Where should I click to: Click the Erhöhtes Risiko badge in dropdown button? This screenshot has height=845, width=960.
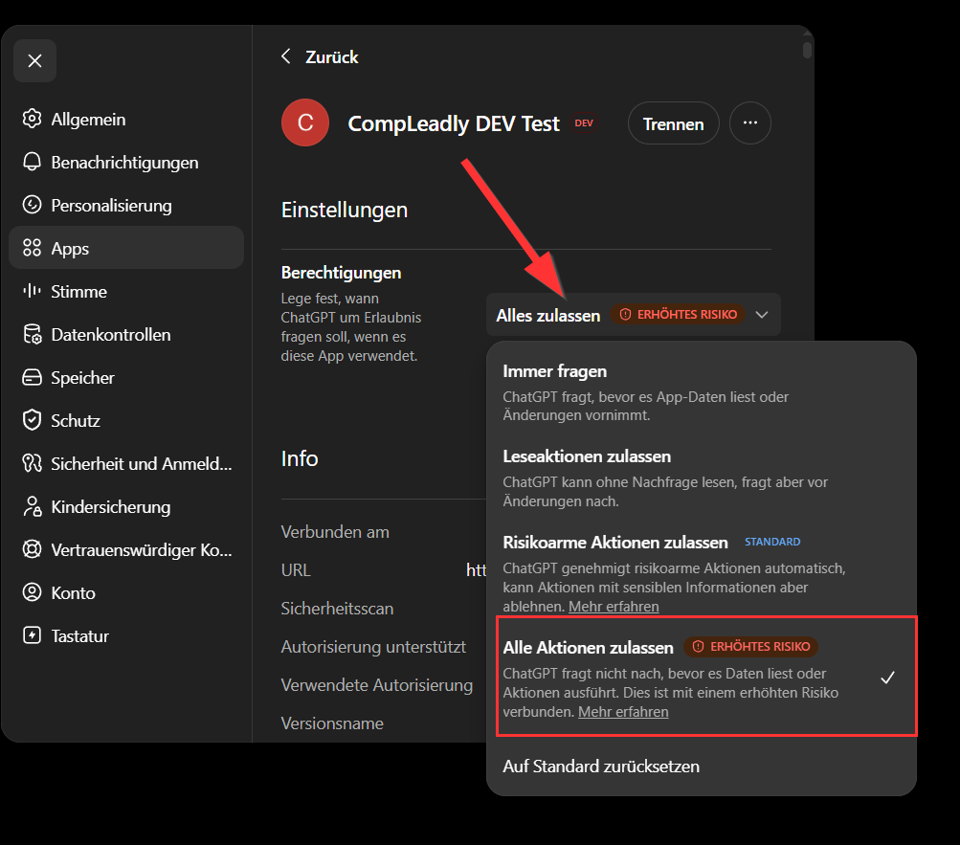tap(679, 315)
